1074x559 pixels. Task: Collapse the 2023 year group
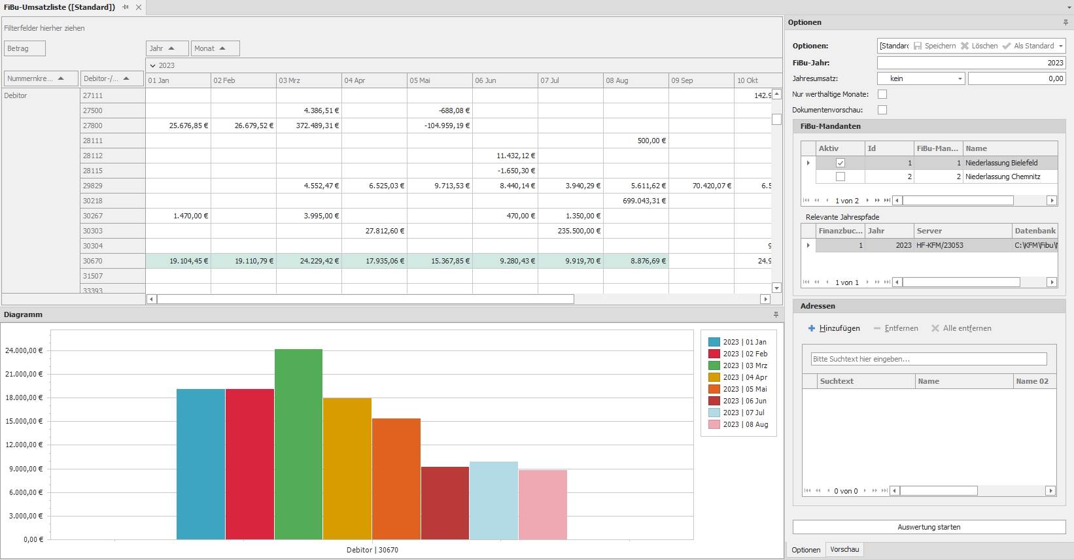point(153,65)
